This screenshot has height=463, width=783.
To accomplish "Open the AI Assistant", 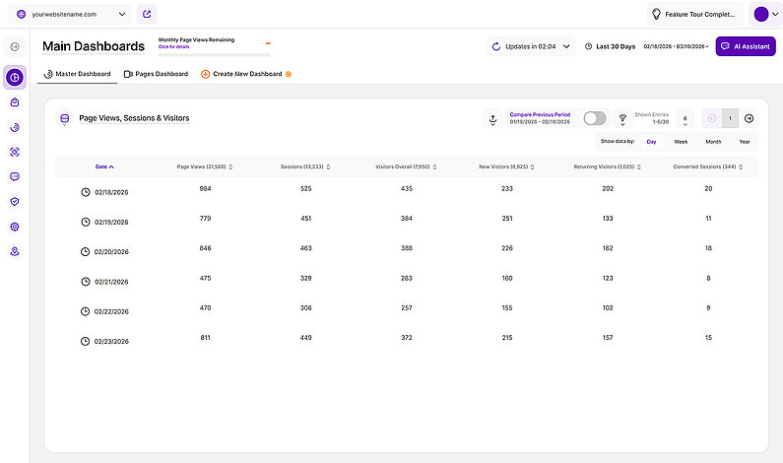I will (746, 46).
